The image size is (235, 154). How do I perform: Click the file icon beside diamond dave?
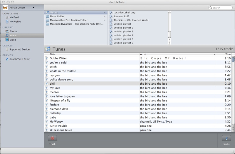click(x=47, y=109)
